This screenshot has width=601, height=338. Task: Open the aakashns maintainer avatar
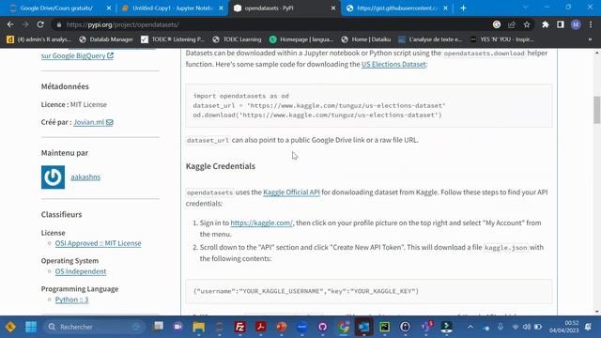click(x=53, y=177)
